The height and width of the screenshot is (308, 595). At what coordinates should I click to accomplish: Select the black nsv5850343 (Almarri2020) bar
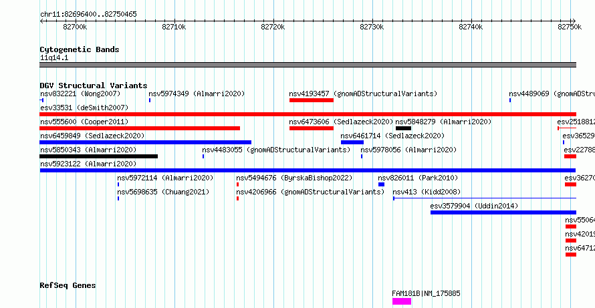coord(99,156)
